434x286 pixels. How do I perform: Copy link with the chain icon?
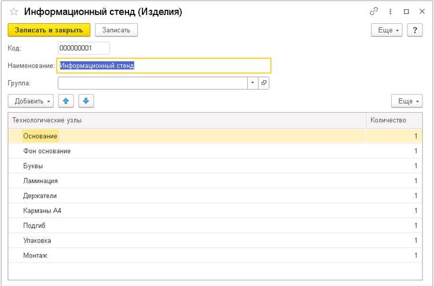coord(374,12)
